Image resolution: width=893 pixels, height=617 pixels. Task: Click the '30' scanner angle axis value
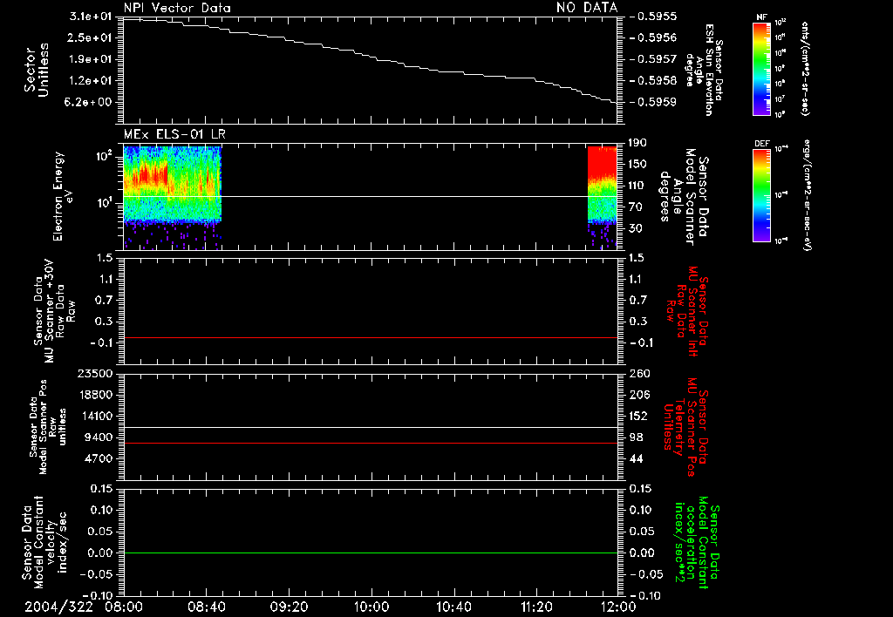tap(635, 228)
